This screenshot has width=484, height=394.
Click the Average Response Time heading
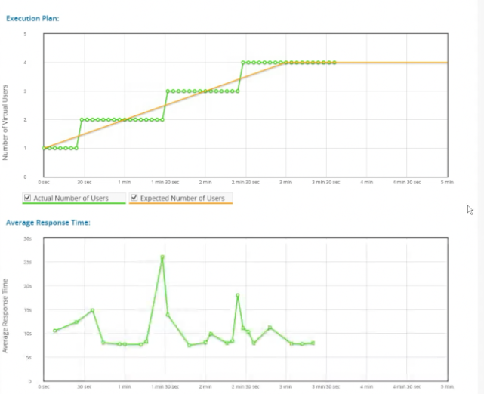(48, 223)
